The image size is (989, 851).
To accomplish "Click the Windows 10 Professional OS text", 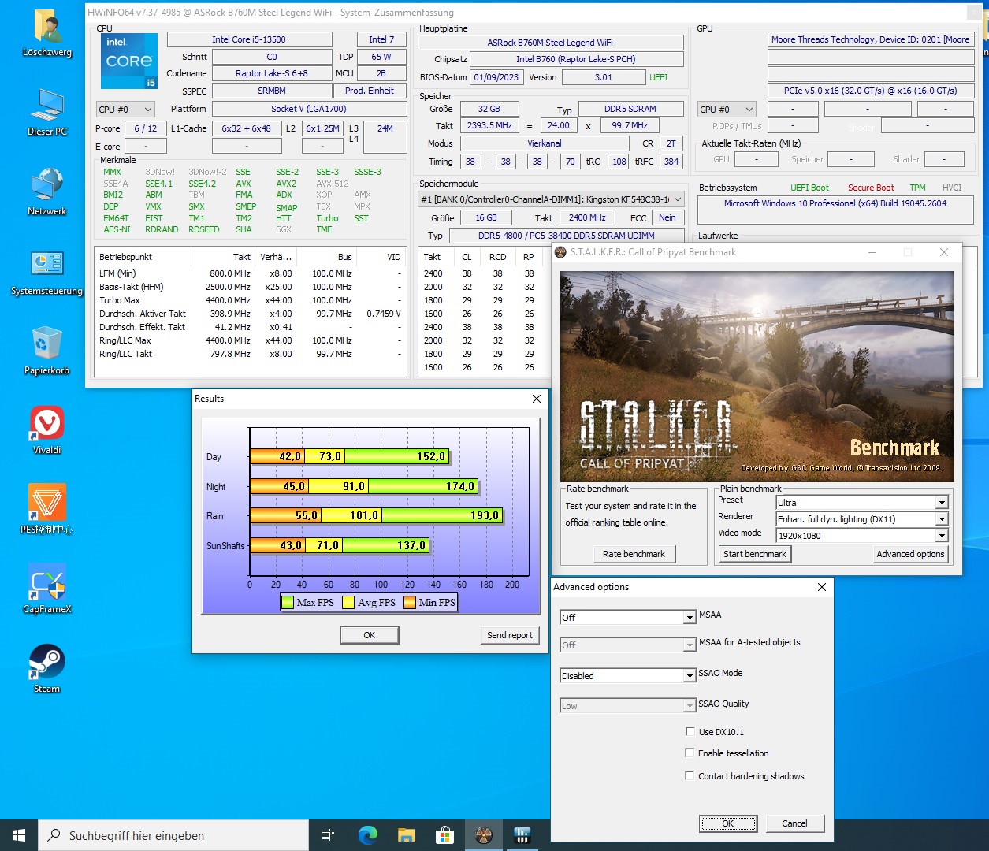I will coord(835,203).
